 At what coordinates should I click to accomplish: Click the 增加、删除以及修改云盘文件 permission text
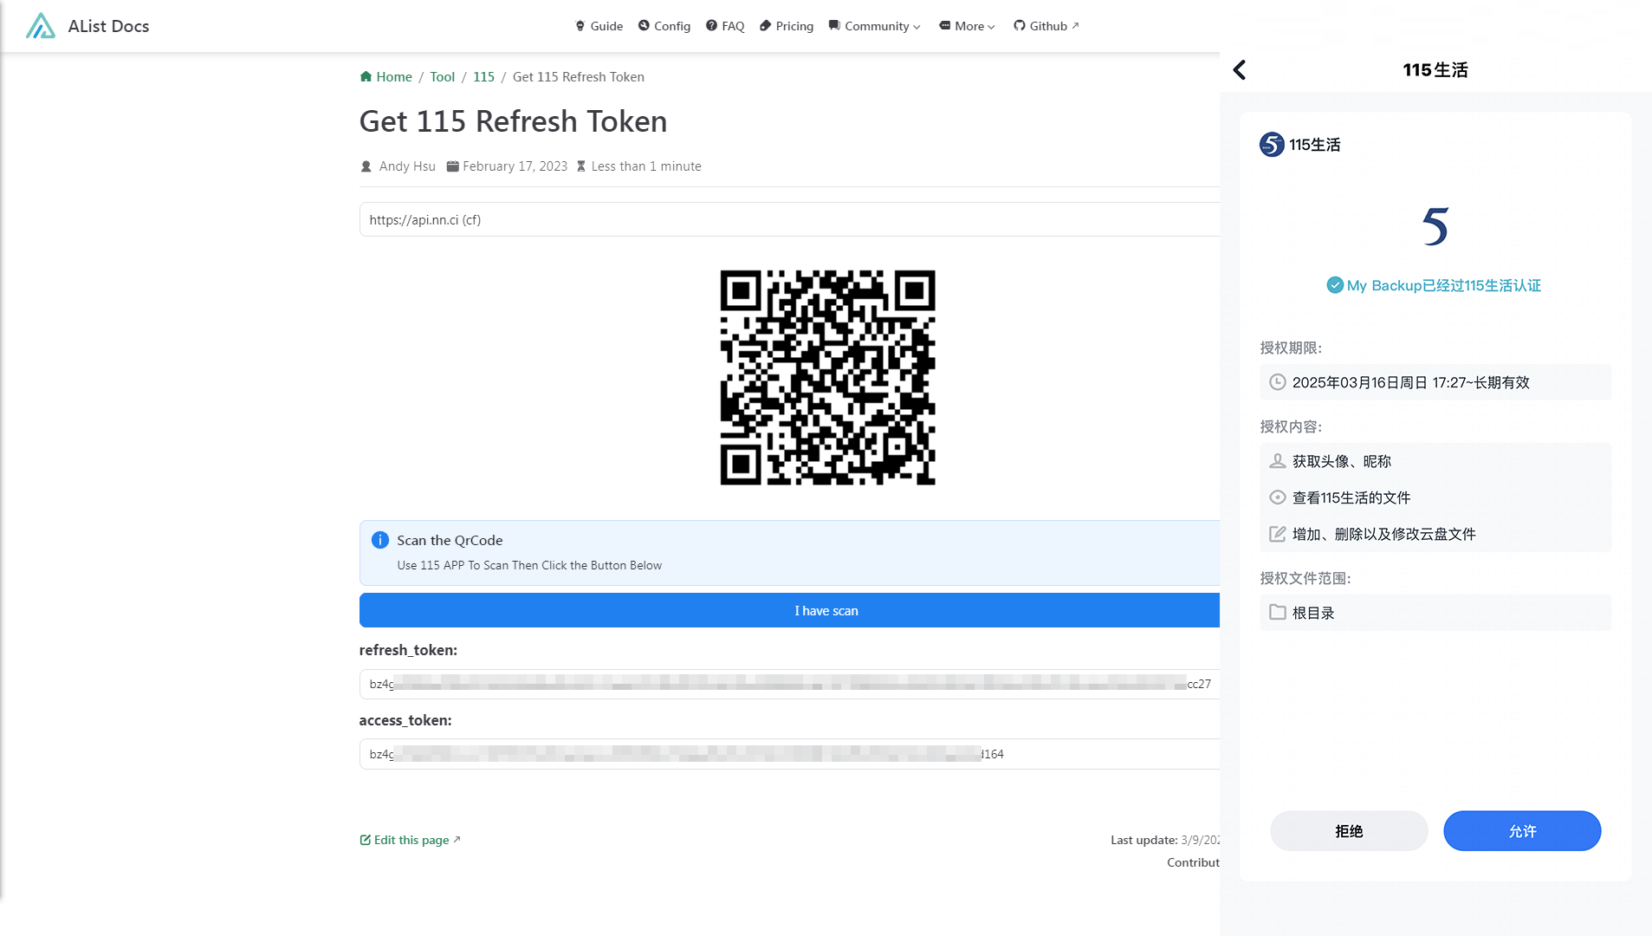tap(1384, 535)
